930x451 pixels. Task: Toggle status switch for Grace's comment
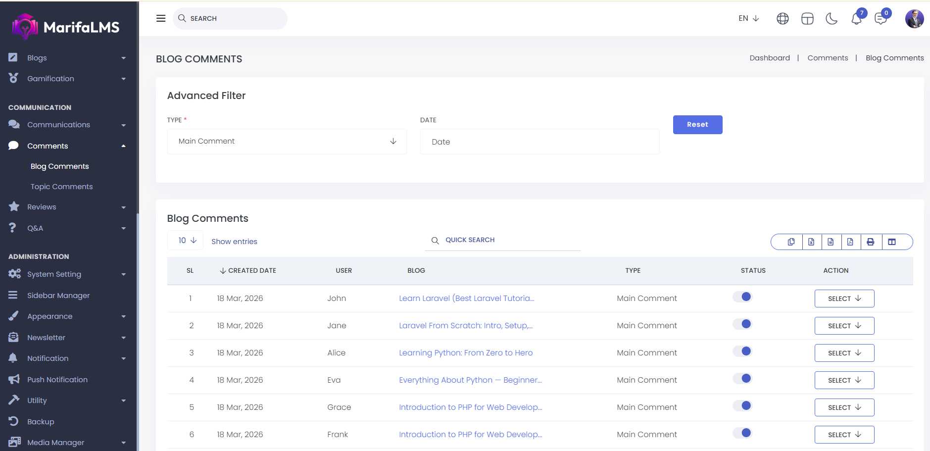click(742, 406)
